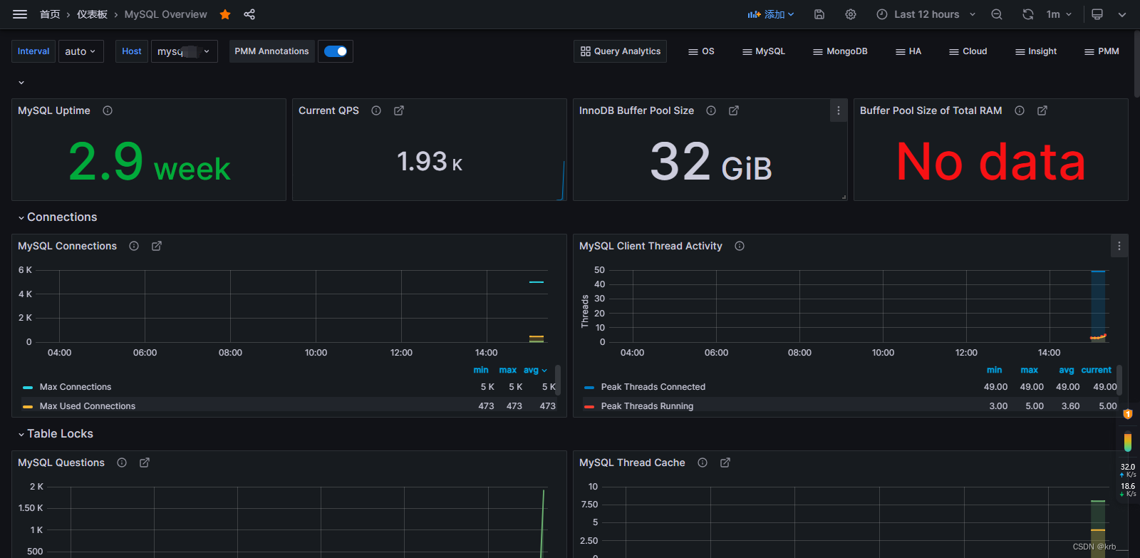The image size is (1140, 558).
Task: Star the MySQL Overview dashboard
Action: point(225,14)
